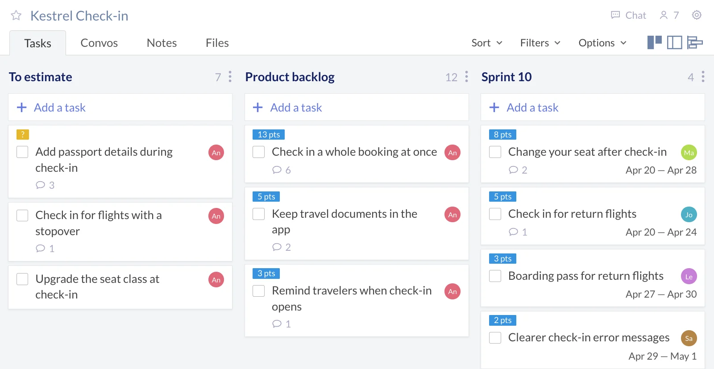Check off Boarding pass for return flights
714x369 pixels.
(495, 276)
